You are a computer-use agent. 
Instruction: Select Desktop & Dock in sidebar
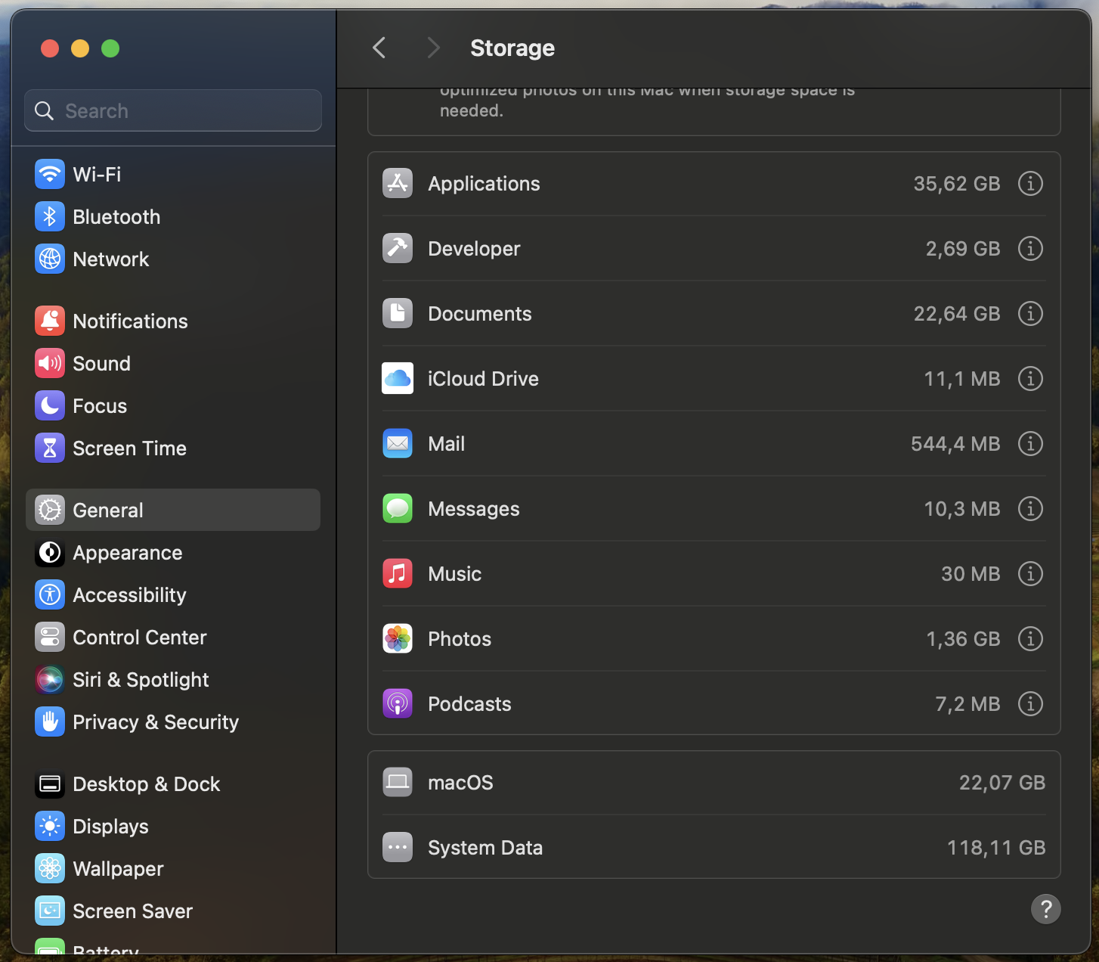(173, 784)
